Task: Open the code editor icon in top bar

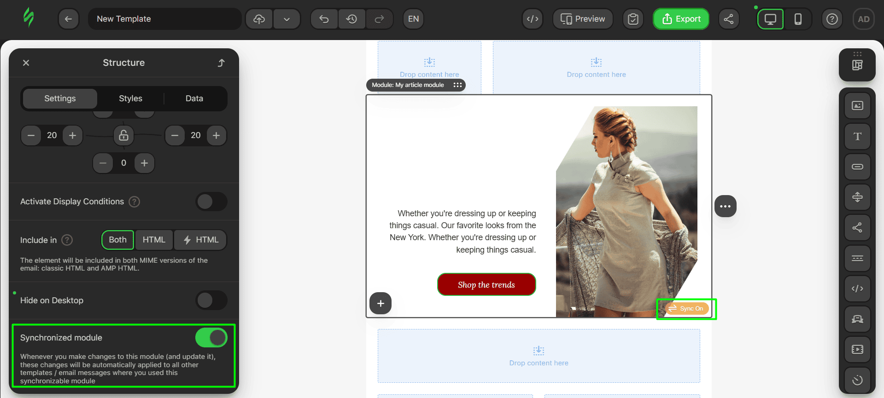Action: click(x=533, y=19)
